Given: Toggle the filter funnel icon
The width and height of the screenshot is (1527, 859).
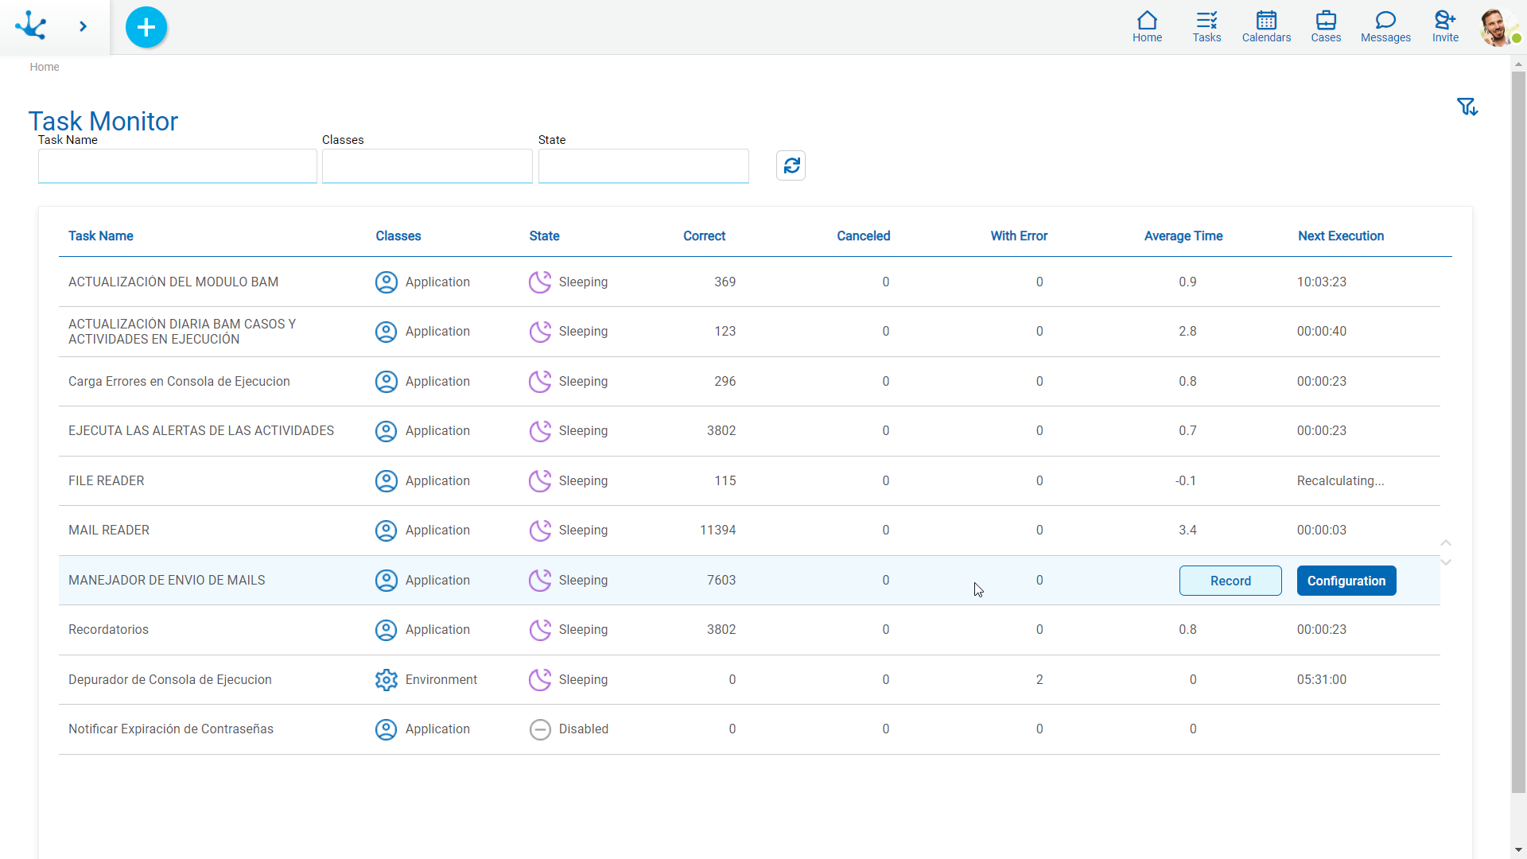Looking at the screenshot, I should pos(1467,107).
